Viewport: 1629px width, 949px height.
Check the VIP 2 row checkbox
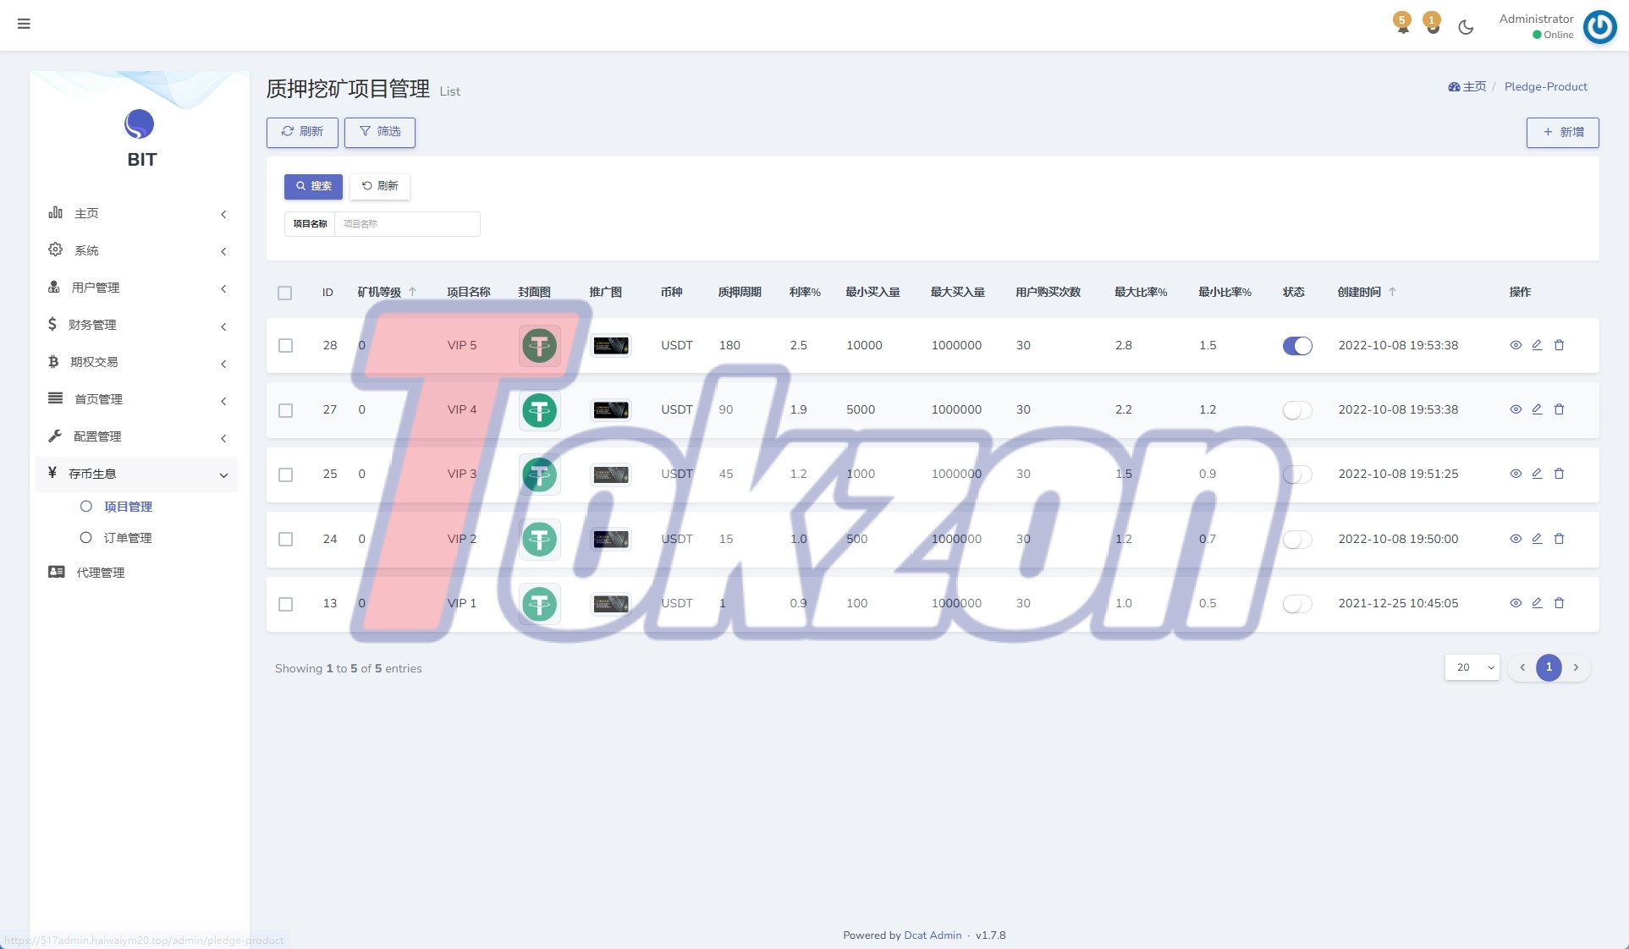[285, 540]
